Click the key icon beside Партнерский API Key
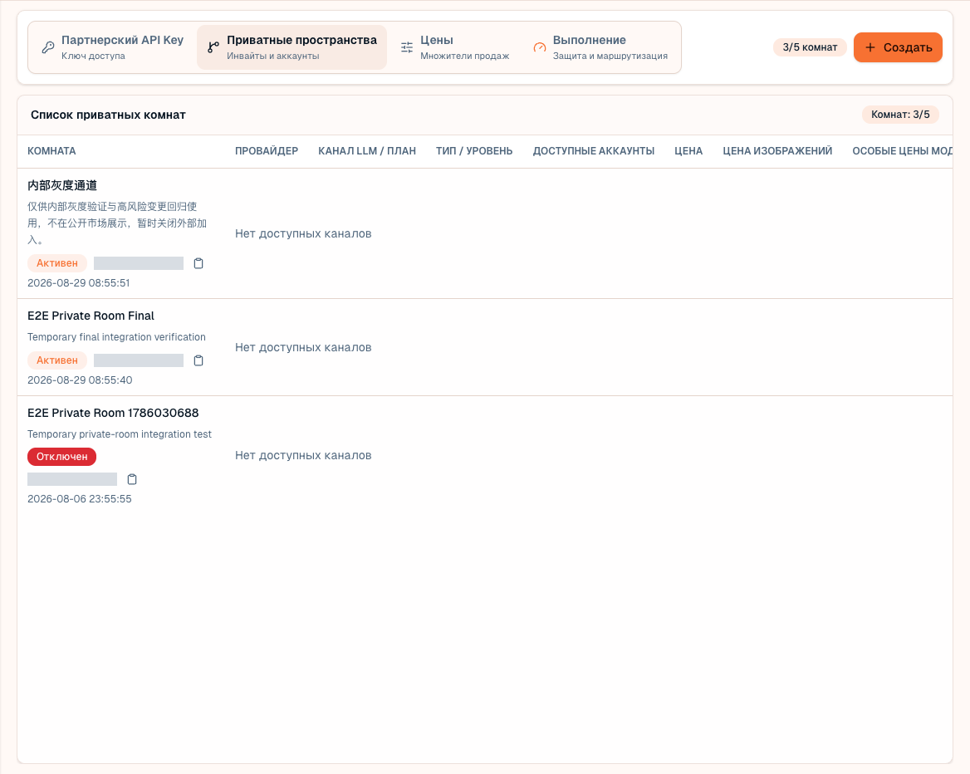 tap(48, 47)
